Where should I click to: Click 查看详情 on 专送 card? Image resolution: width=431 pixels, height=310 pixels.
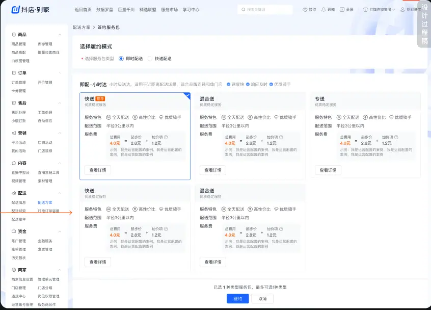(x=328, y=170)
